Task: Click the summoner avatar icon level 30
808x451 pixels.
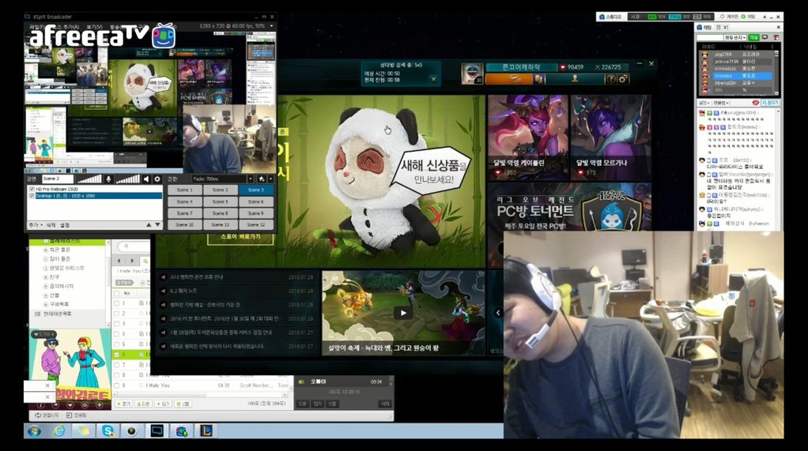Action: pos(471,73)
